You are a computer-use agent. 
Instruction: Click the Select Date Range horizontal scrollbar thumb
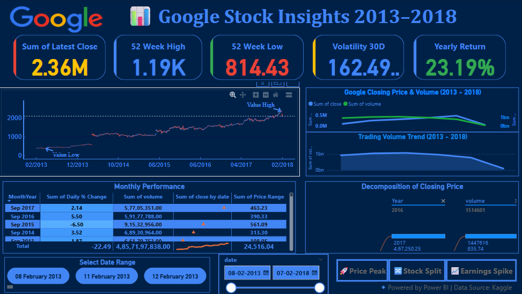tap(10, 286)
